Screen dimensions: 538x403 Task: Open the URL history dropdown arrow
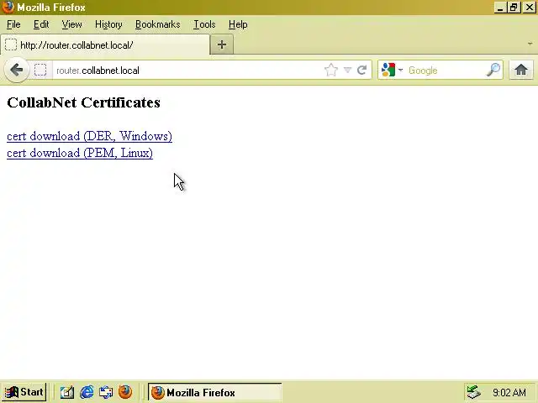[x=347, y=71]
